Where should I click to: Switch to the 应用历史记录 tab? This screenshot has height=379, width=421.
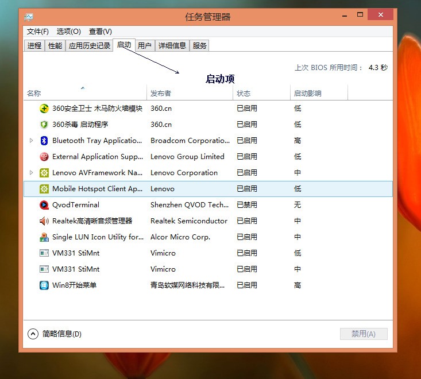click(x=90, y=46)
